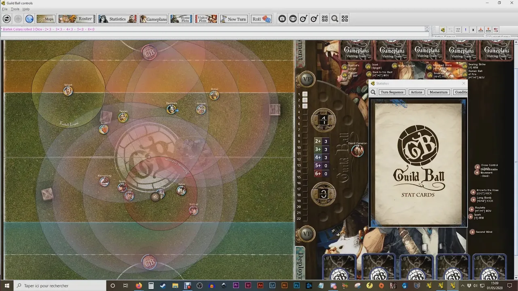
Task: Click the red up-arrow tray icon
Action: (488, 30)
